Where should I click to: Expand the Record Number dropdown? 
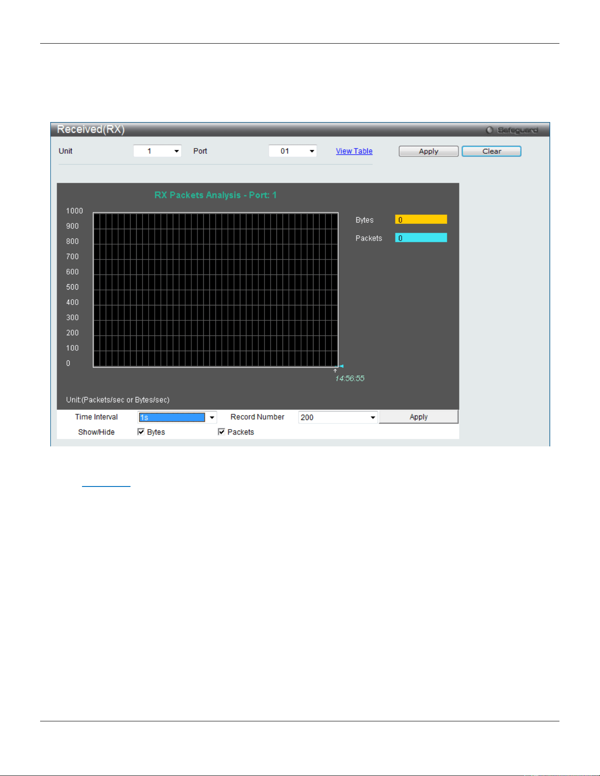click(x=338, y=417)
